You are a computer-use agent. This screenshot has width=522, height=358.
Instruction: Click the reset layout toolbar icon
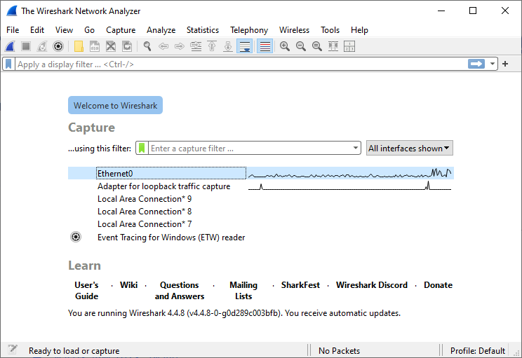[349, 46]
